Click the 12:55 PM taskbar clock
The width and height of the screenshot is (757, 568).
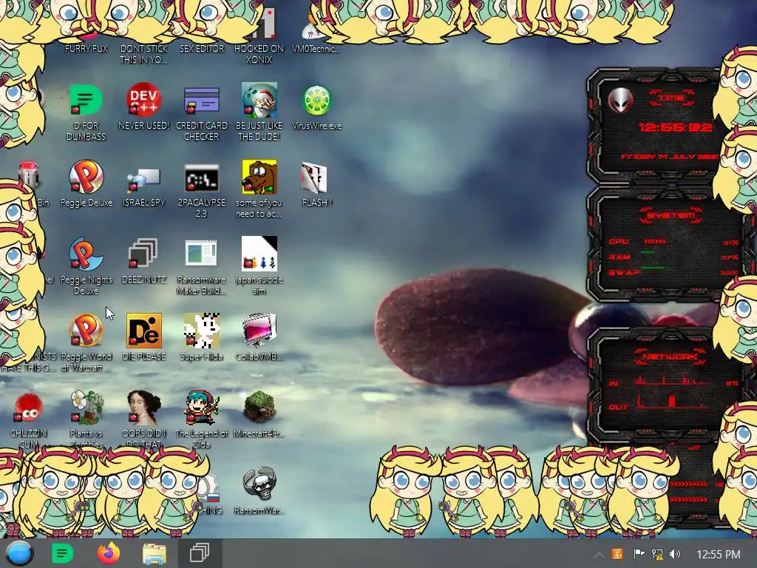tap(719, 554)
